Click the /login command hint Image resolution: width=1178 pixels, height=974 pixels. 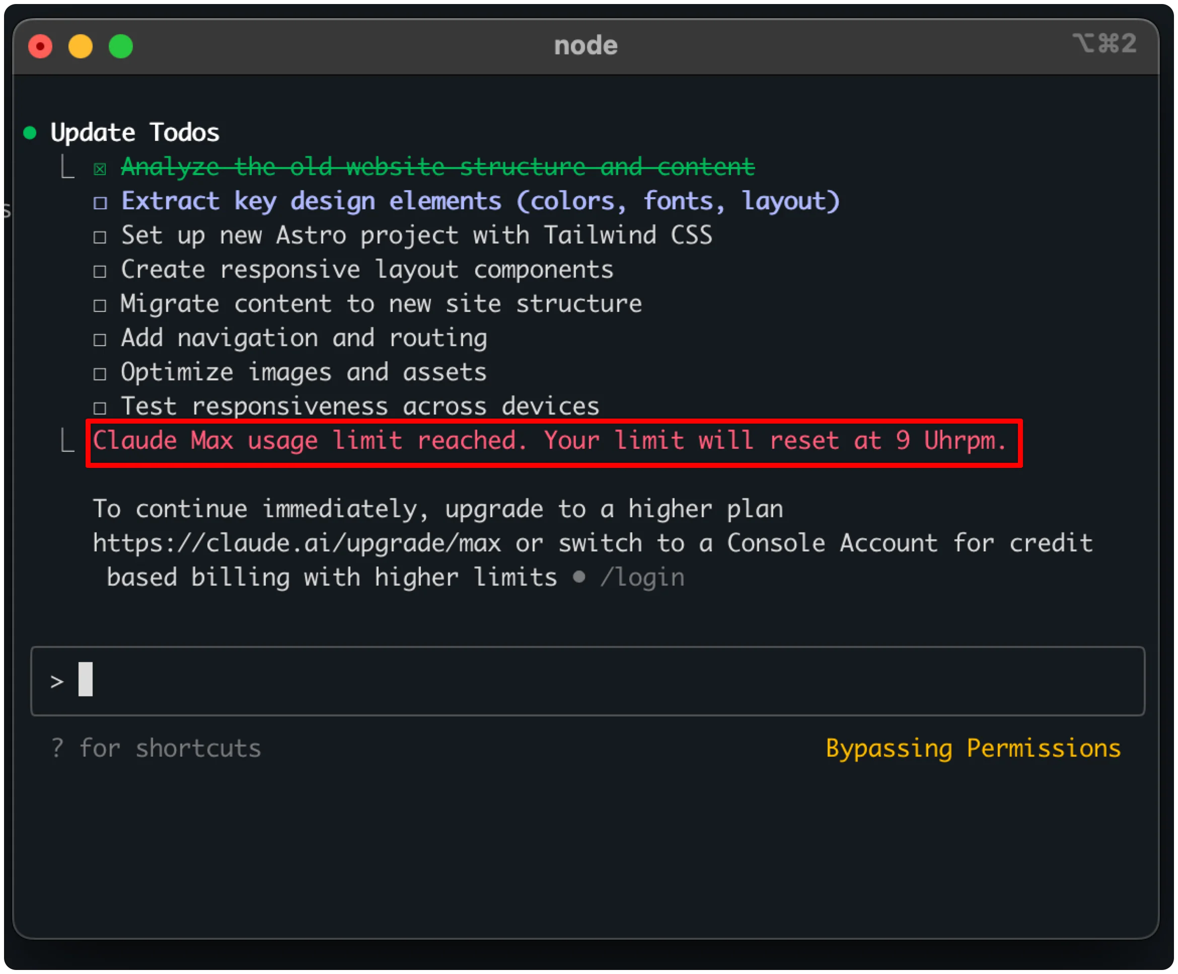pyautogui.click(x=642, y=578)
